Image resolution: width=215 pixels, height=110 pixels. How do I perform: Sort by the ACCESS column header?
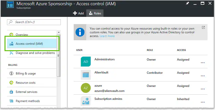181,50
